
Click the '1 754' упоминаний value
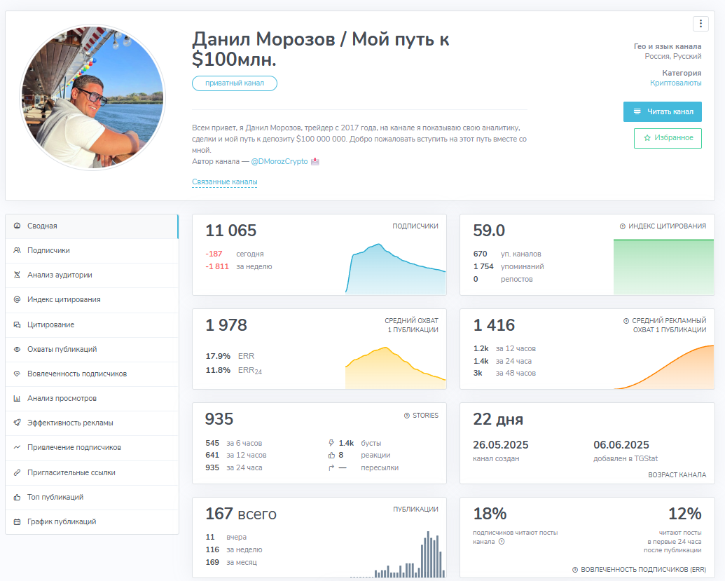point(483,266)
